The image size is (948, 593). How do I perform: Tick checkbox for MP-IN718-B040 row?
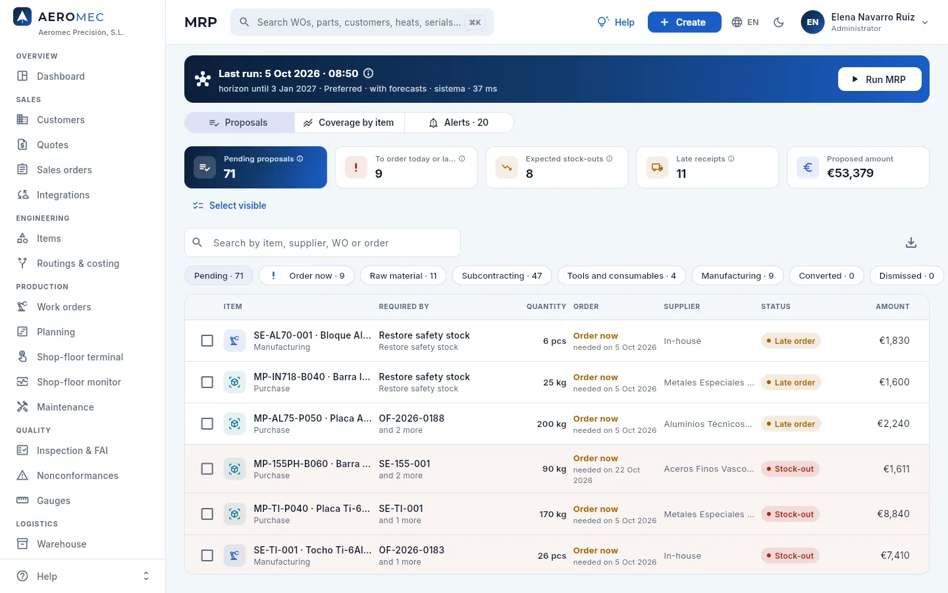click(207, 382)
